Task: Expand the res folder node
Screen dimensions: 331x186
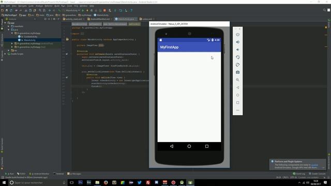Action: (x=9, y=51)
